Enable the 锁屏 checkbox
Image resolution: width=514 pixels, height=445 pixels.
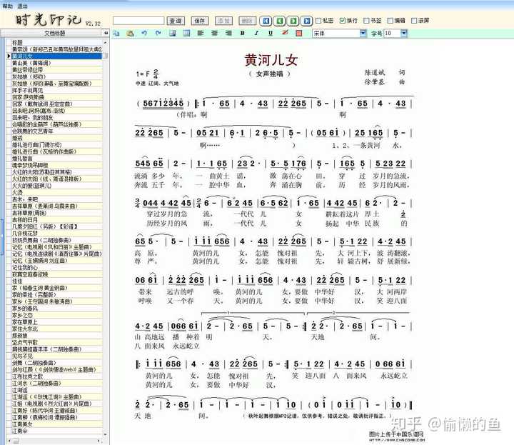(x=414, y=21)
